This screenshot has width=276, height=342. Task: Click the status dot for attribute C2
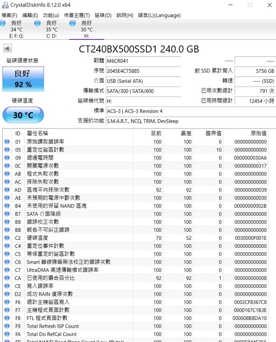[7, 238]
